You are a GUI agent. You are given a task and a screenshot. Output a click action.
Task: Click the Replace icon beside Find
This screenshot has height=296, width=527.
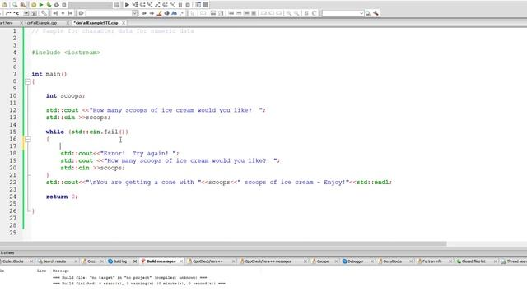pos(22,5)
